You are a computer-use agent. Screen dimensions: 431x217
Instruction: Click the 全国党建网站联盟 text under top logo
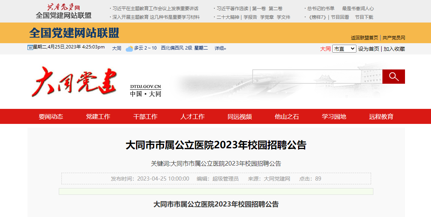[64, 15]
